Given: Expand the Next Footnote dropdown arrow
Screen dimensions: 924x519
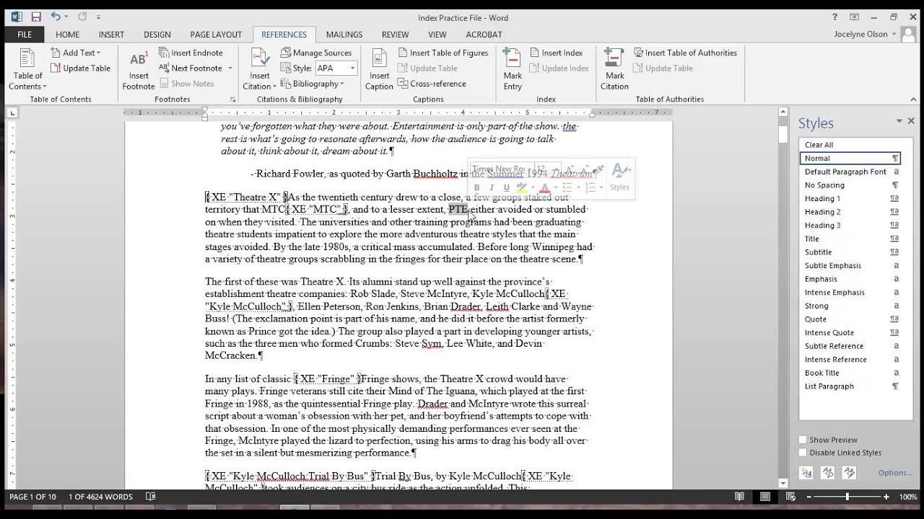Looking at the screenshot, I should point(230,68).
